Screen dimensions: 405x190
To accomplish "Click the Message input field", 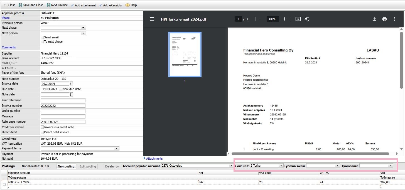I will [x=63, y=116].
